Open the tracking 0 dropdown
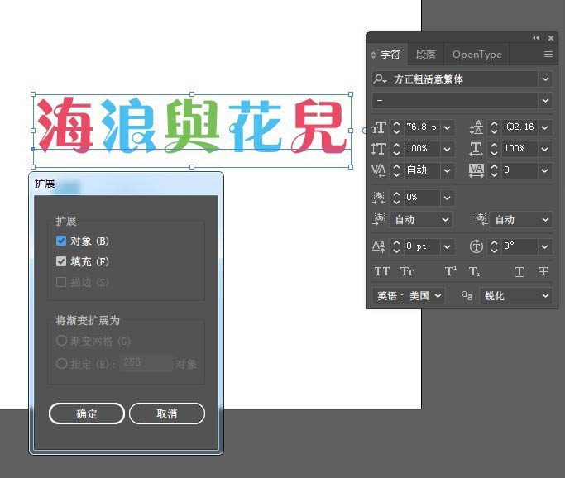Viewport: 565px width, 478px height. point(545,170)
